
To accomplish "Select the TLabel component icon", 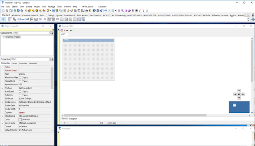I will click(23, 19).
